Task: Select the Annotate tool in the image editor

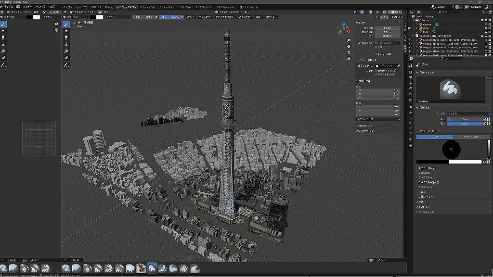Action: 3,65
